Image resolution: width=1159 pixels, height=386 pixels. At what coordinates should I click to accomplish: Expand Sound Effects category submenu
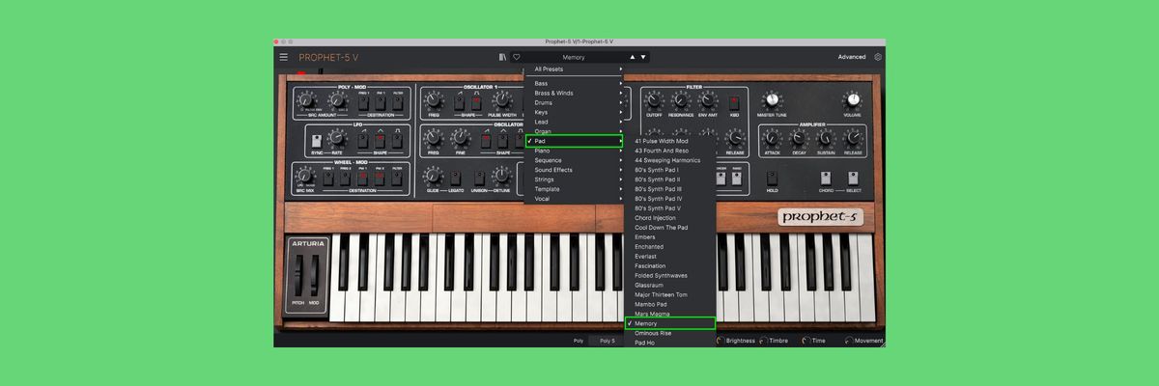click(575, 170)
